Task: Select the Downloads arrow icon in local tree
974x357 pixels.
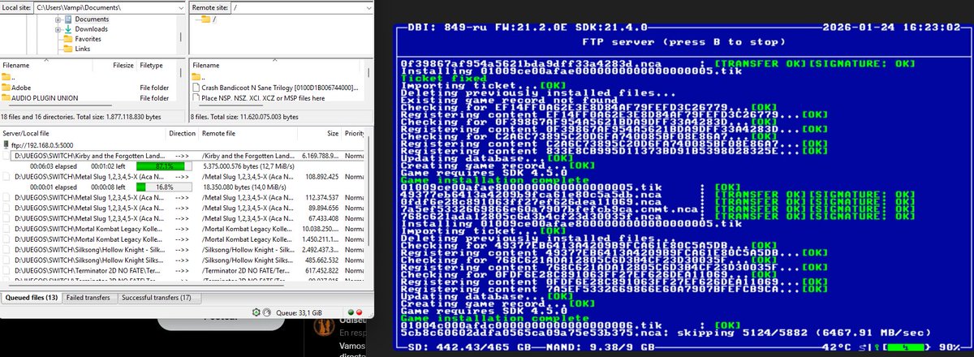Action: point(67,28)
